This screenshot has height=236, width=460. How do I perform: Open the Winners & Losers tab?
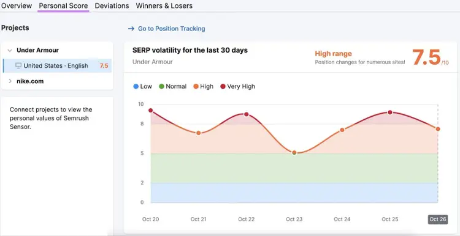pyautogui.click(x=164, y=6)
